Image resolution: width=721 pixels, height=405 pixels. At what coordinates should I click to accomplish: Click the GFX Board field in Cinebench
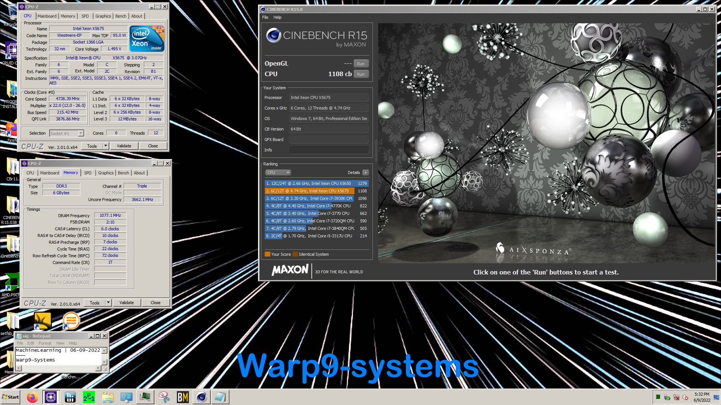click(x=329, y=139)
